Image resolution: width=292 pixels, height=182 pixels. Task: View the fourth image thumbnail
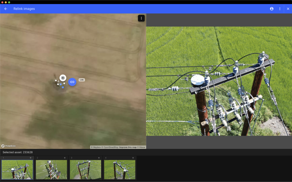(120, 170)
